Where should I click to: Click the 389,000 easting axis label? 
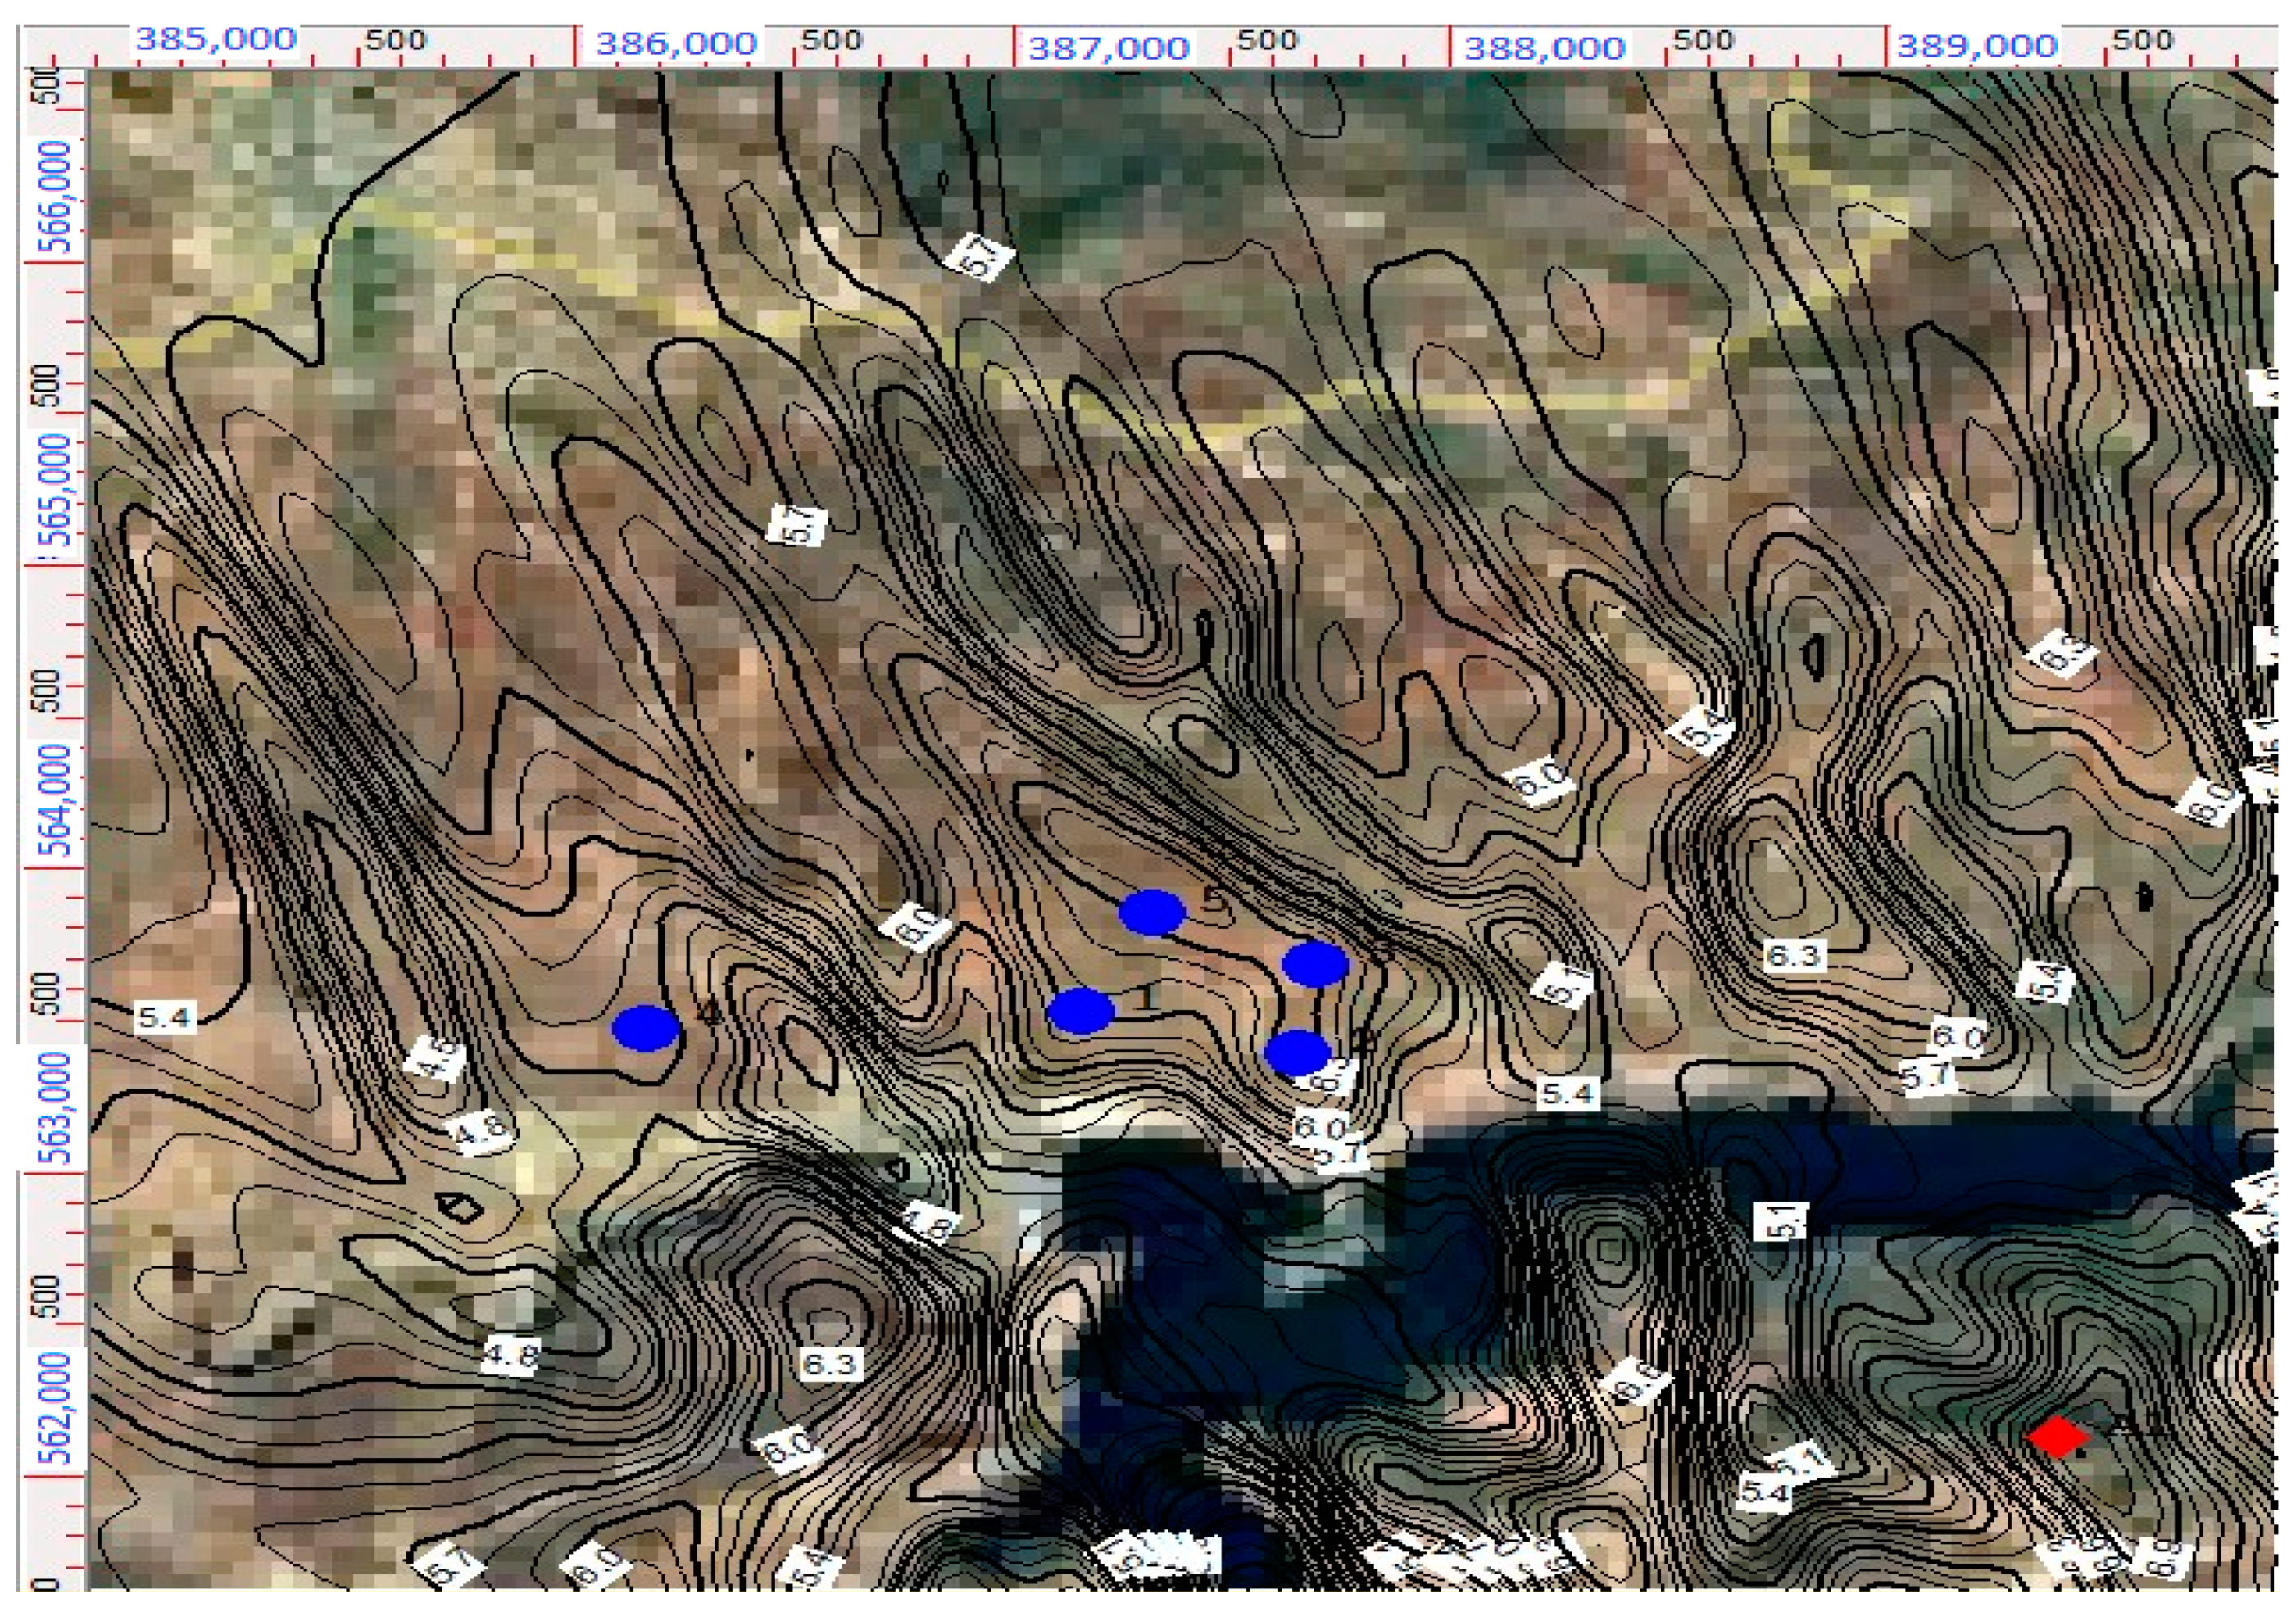coord(1977,46)
